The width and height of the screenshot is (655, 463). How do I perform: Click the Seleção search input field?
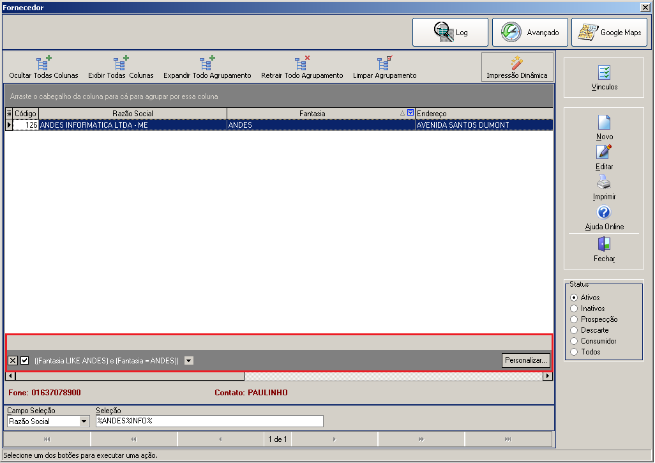point(209,421)
